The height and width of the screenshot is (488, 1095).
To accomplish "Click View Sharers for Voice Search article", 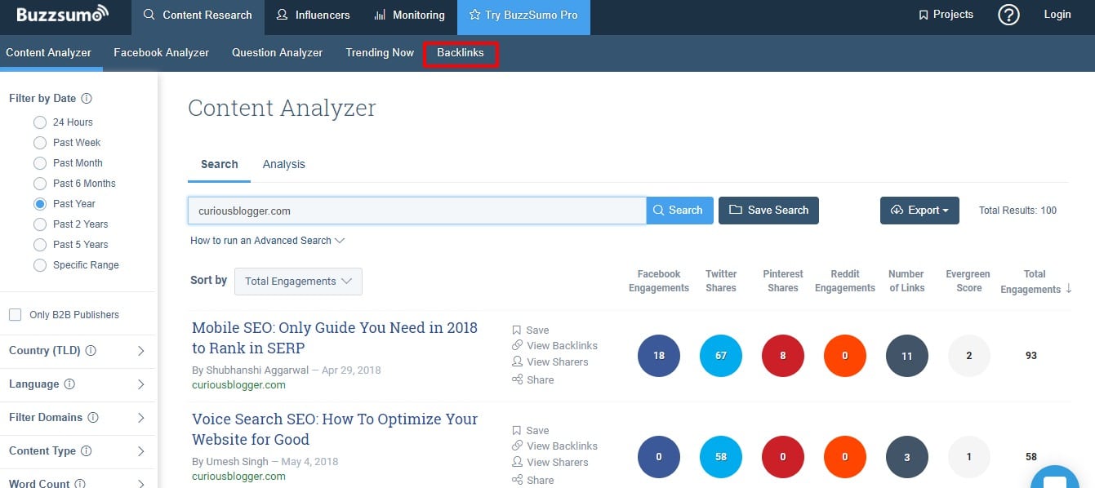I will pyautogui.click(x=550, y=463).
